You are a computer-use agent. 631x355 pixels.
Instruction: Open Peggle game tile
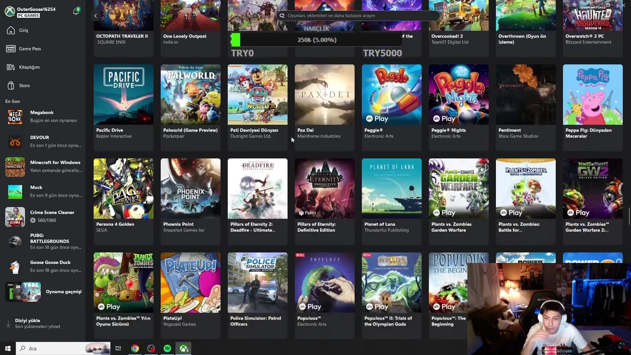point(391,106)
